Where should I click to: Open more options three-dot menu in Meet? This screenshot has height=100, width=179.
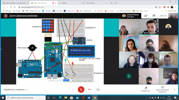coord(175,90)
